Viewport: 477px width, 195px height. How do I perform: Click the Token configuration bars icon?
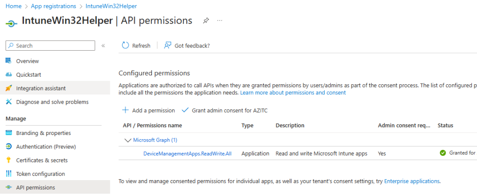pos(8,174)
